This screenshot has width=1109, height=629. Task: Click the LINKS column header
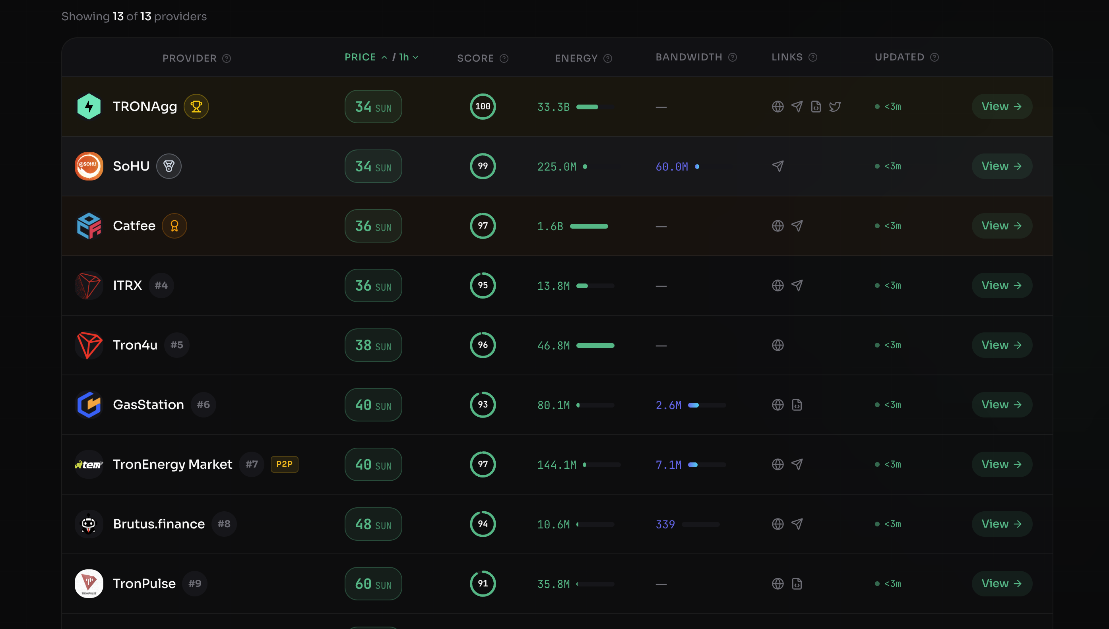click(x=787, y=57)
